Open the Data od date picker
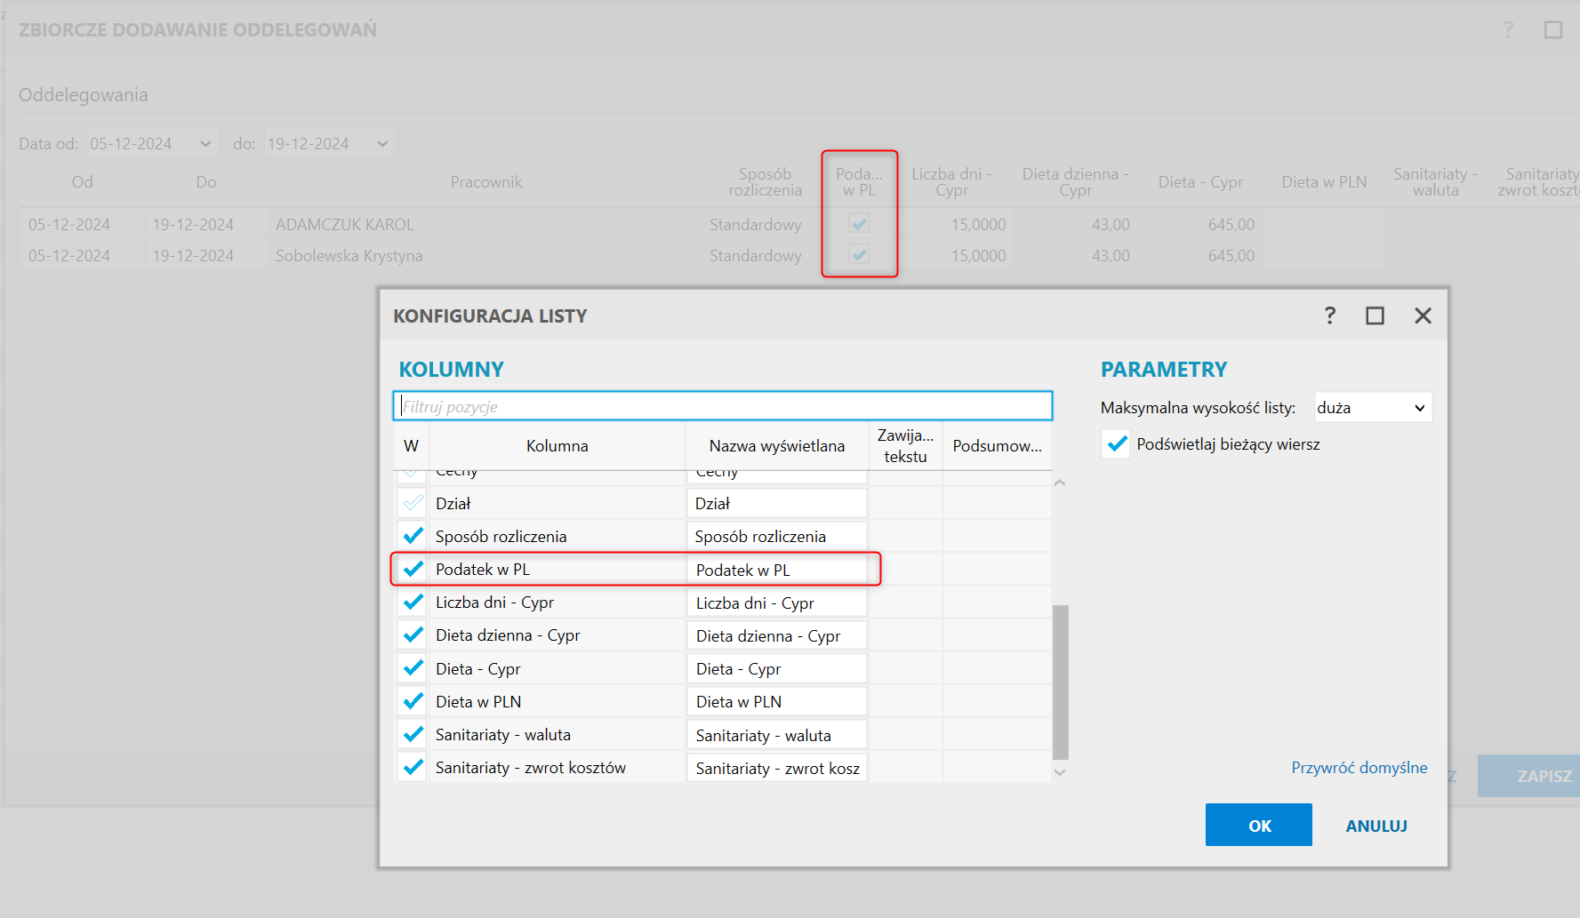 [x=205, y=144]
